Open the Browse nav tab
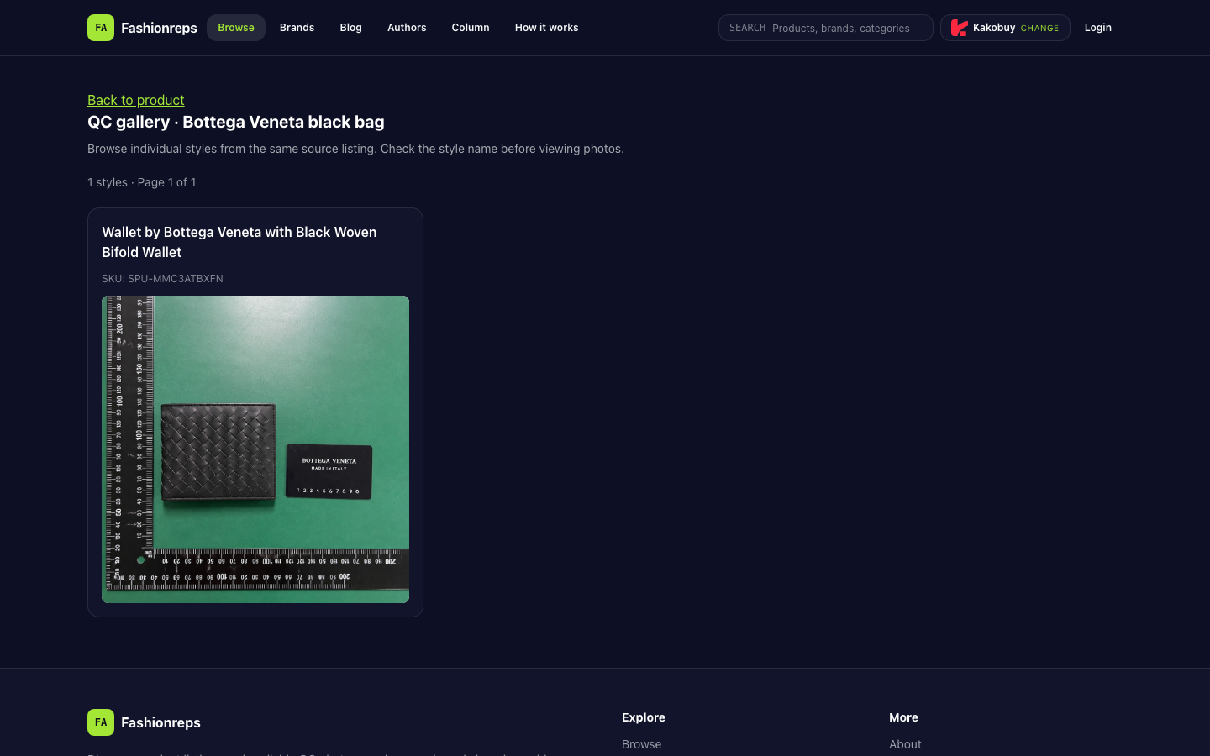 tap(236, 28)
